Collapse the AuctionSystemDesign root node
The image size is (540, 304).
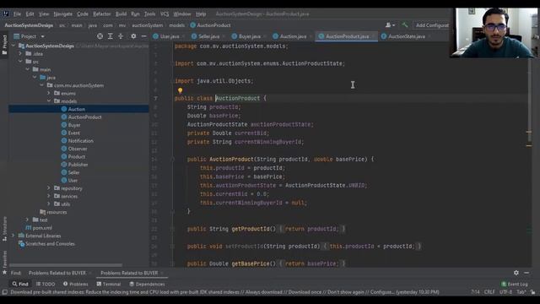13,46
